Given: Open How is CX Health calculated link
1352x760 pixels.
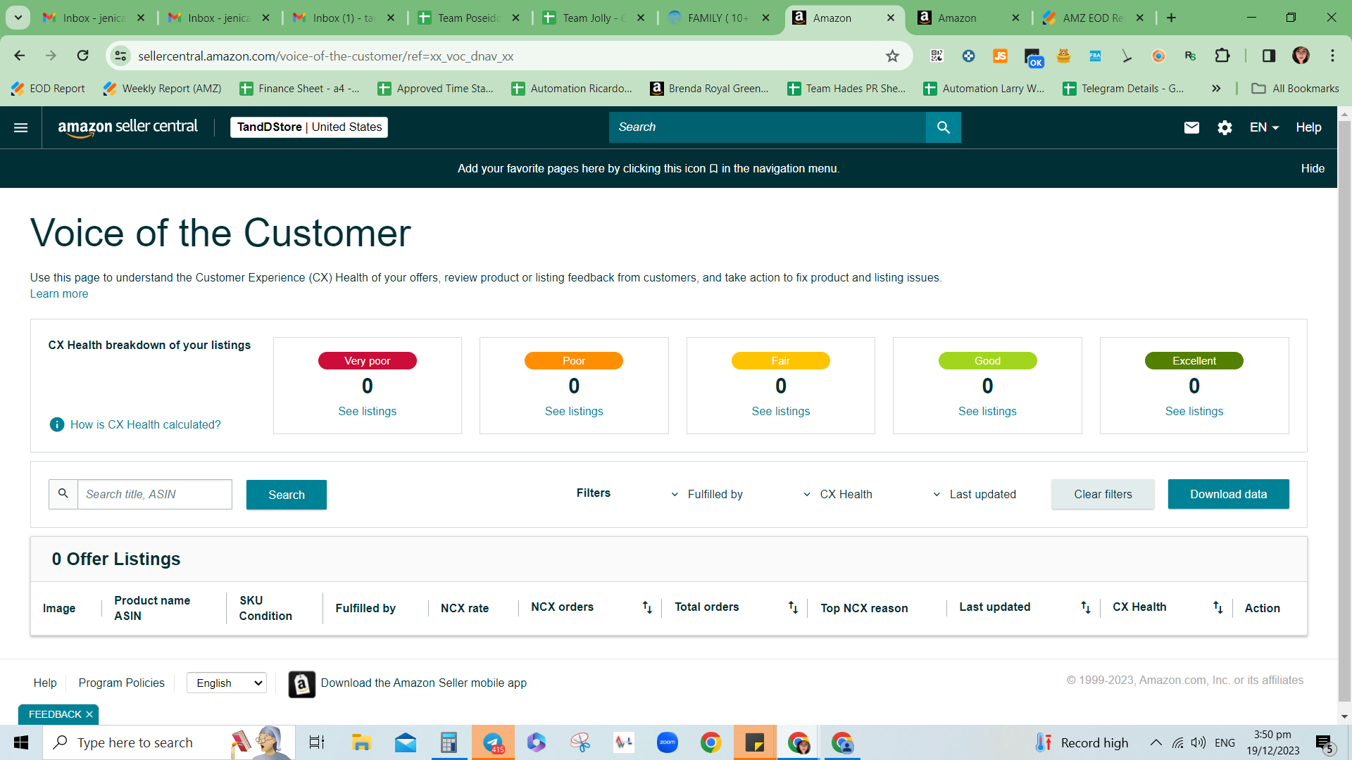Looking at the screenshot, I should pos(146,424).
